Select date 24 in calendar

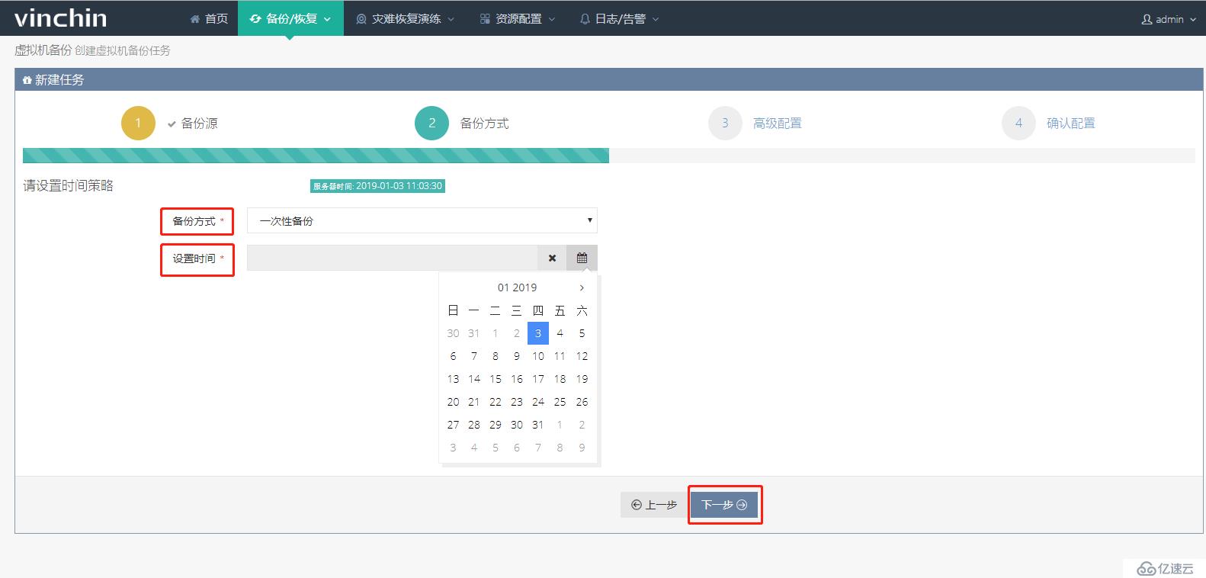[538, 402]
